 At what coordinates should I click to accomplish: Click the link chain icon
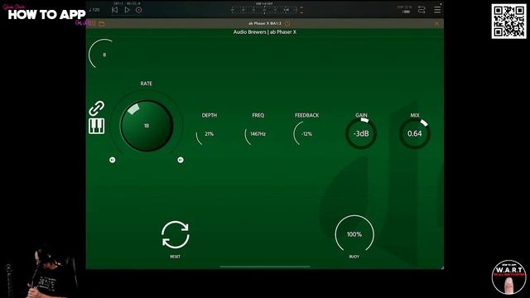(x=96, y=108)
